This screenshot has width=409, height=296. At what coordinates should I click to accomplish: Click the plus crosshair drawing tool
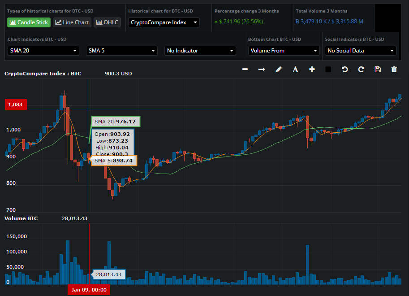312,69
